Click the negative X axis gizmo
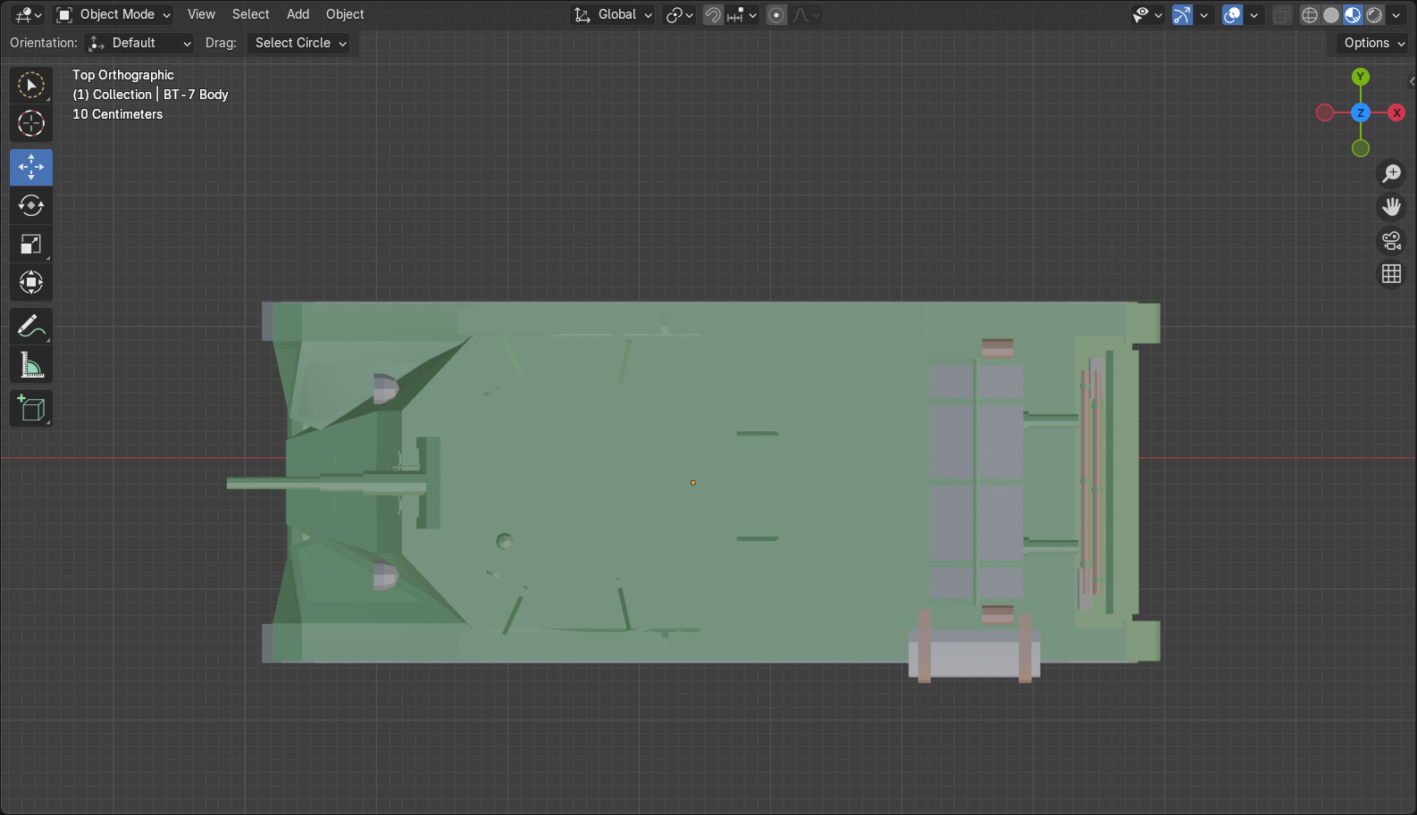Image resolution: width=1417 pixels, height=815 pixels. (x=1325, y=112)
